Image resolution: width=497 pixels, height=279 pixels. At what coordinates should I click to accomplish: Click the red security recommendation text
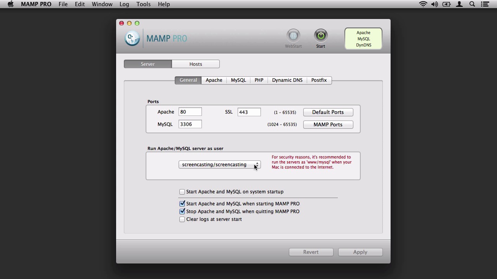pos(312,162)
